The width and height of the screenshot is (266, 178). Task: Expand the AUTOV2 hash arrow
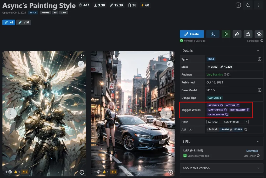point(246,122)
